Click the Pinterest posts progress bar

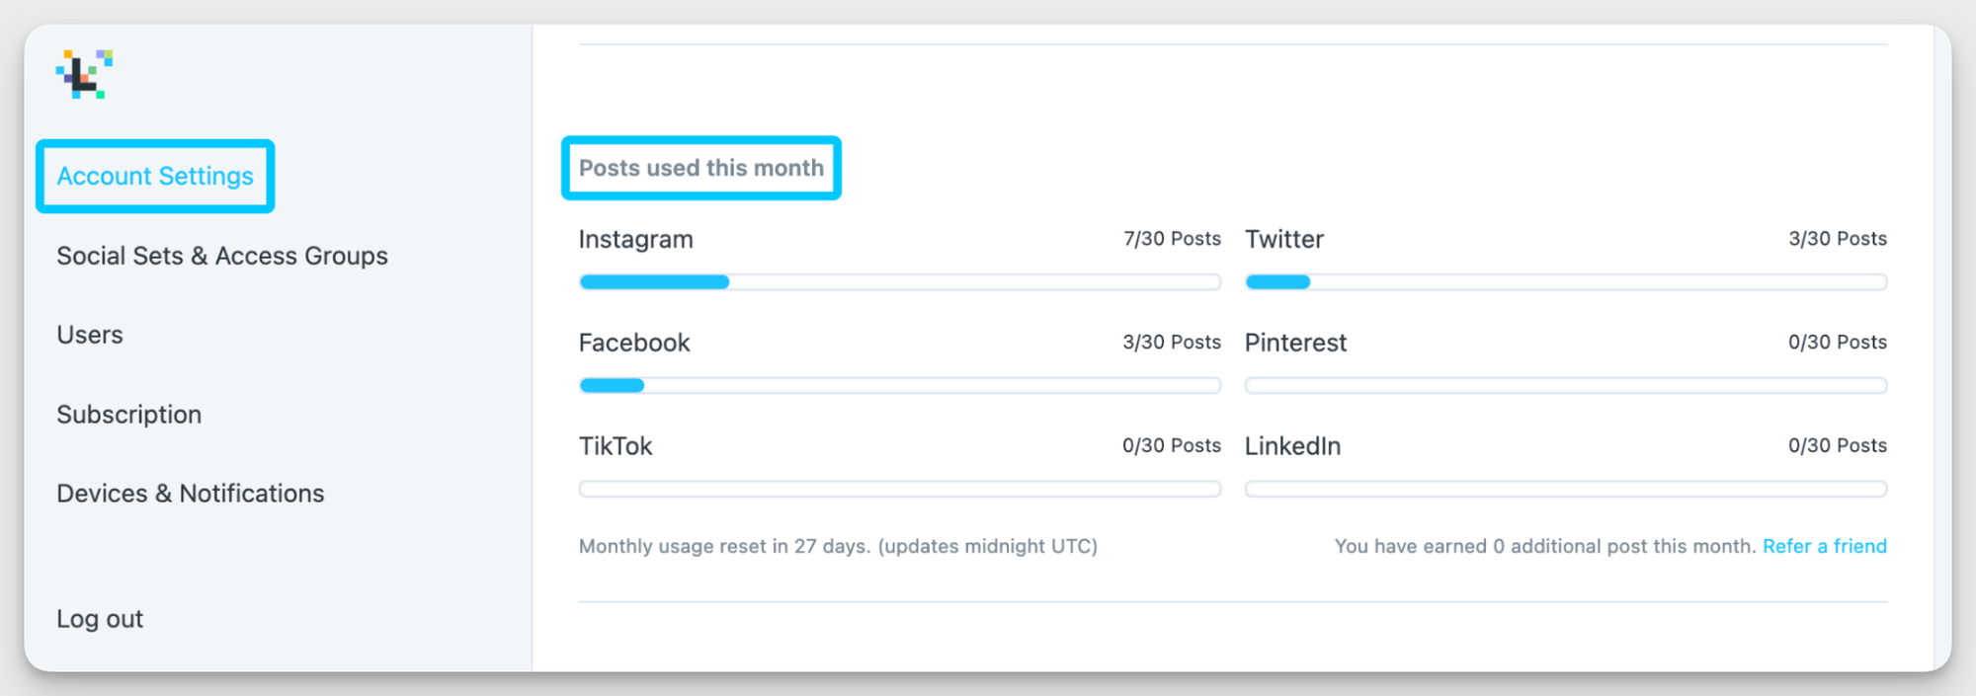click(x=1566, y=386)
